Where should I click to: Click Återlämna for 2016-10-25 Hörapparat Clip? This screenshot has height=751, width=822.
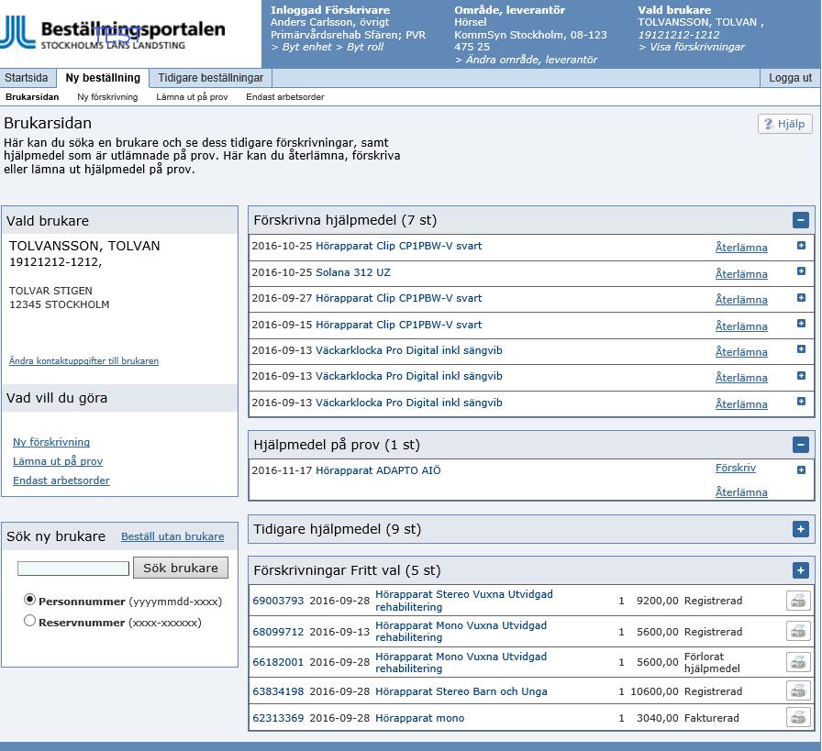click(741, 248)
